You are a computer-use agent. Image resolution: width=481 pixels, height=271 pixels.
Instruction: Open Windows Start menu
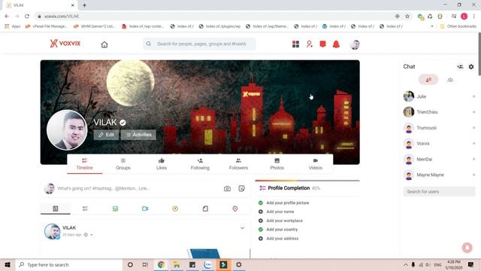pyautogui.click(x=8, y=264)
